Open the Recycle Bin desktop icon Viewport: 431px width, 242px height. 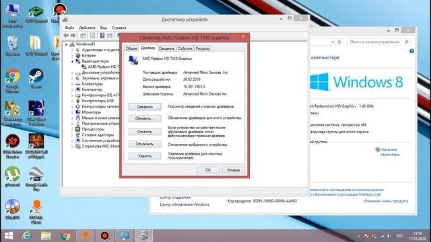pyautogui.click(x=12, y=46)
